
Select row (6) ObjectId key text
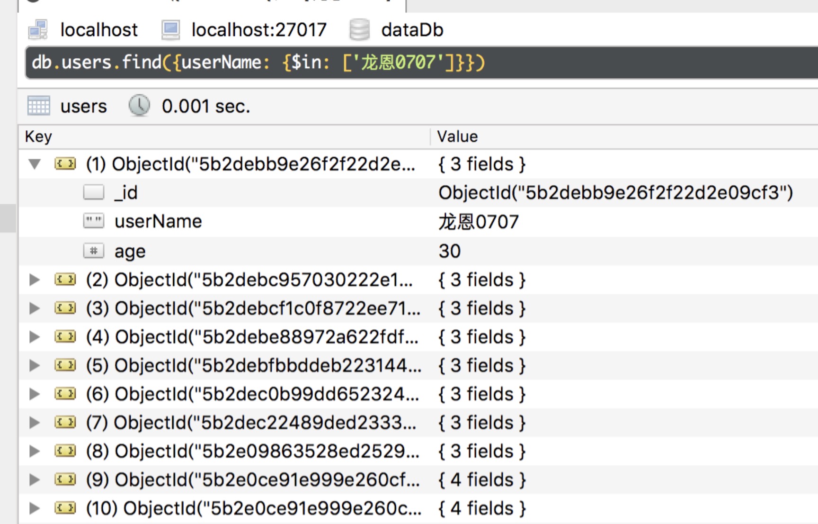(253, 394)
